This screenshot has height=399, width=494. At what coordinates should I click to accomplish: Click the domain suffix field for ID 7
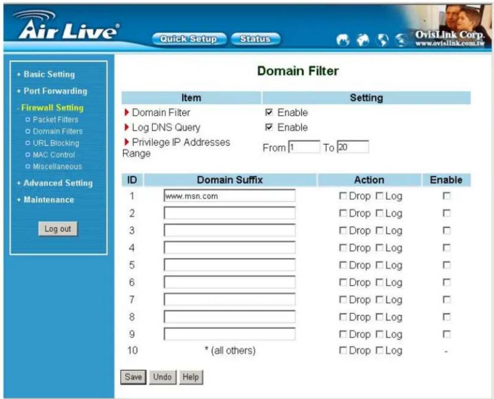230,299
